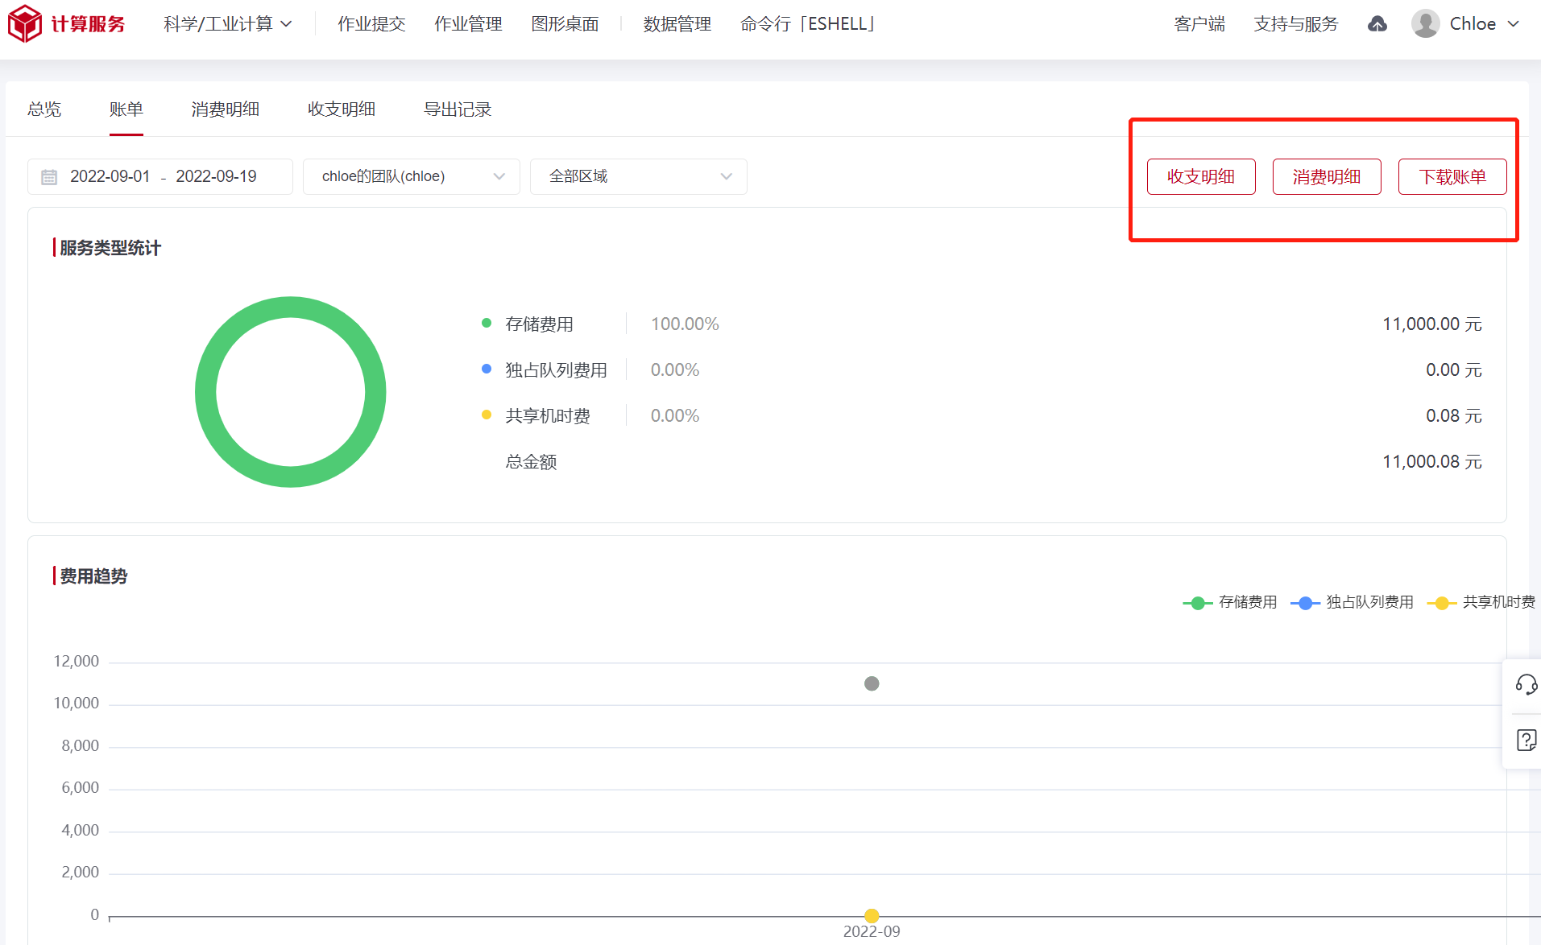Click the 下载账单 button
Viewport: 1541px width, 945px height.
[x=1452, y=176]
